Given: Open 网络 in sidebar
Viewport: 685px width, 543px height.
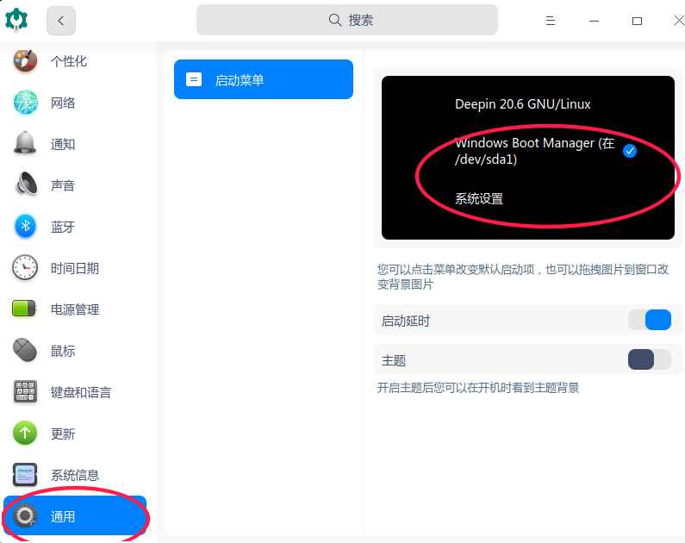Looking at the screenshot, I should (63, 103).
